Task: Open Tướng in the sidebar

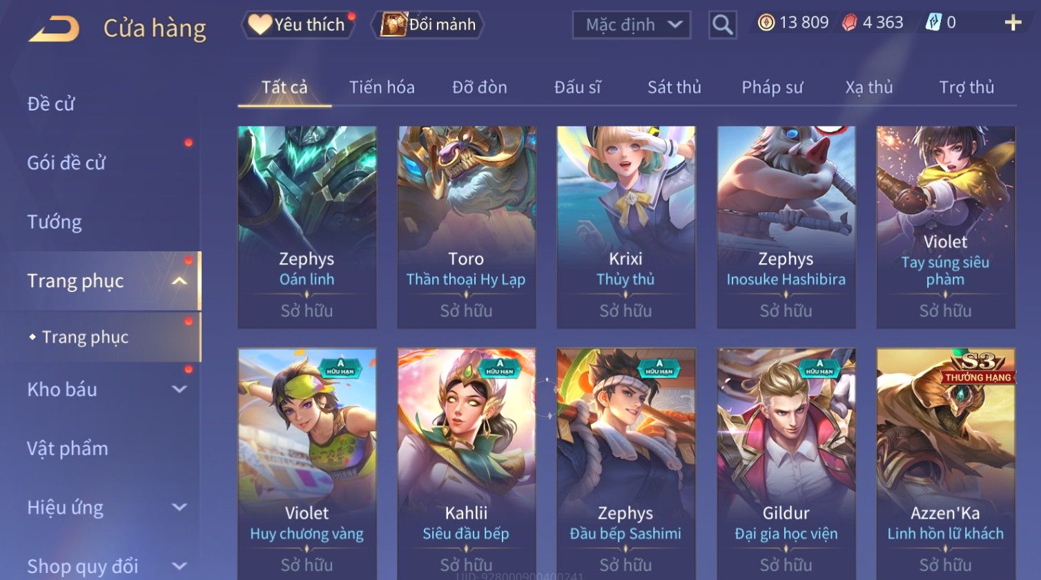Action: (x=54, y=222)
